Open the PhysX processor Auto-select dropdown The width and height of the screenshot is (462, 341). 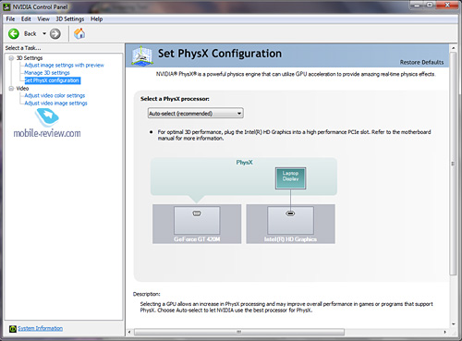(x=196, y=114)
